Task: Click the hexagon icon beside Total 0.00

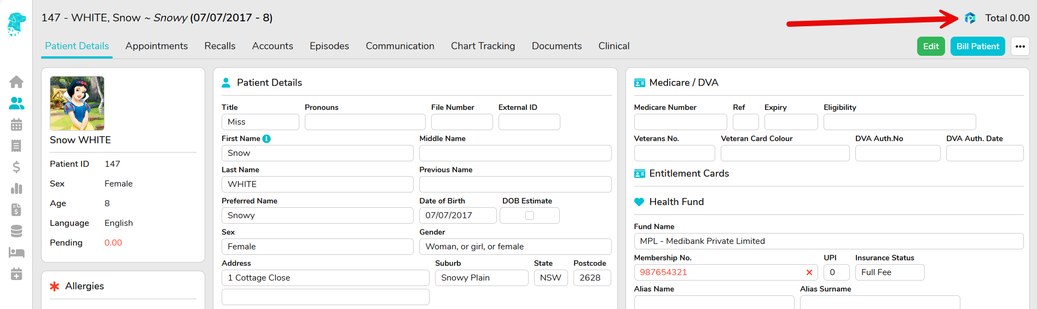Action: point(970,18)
